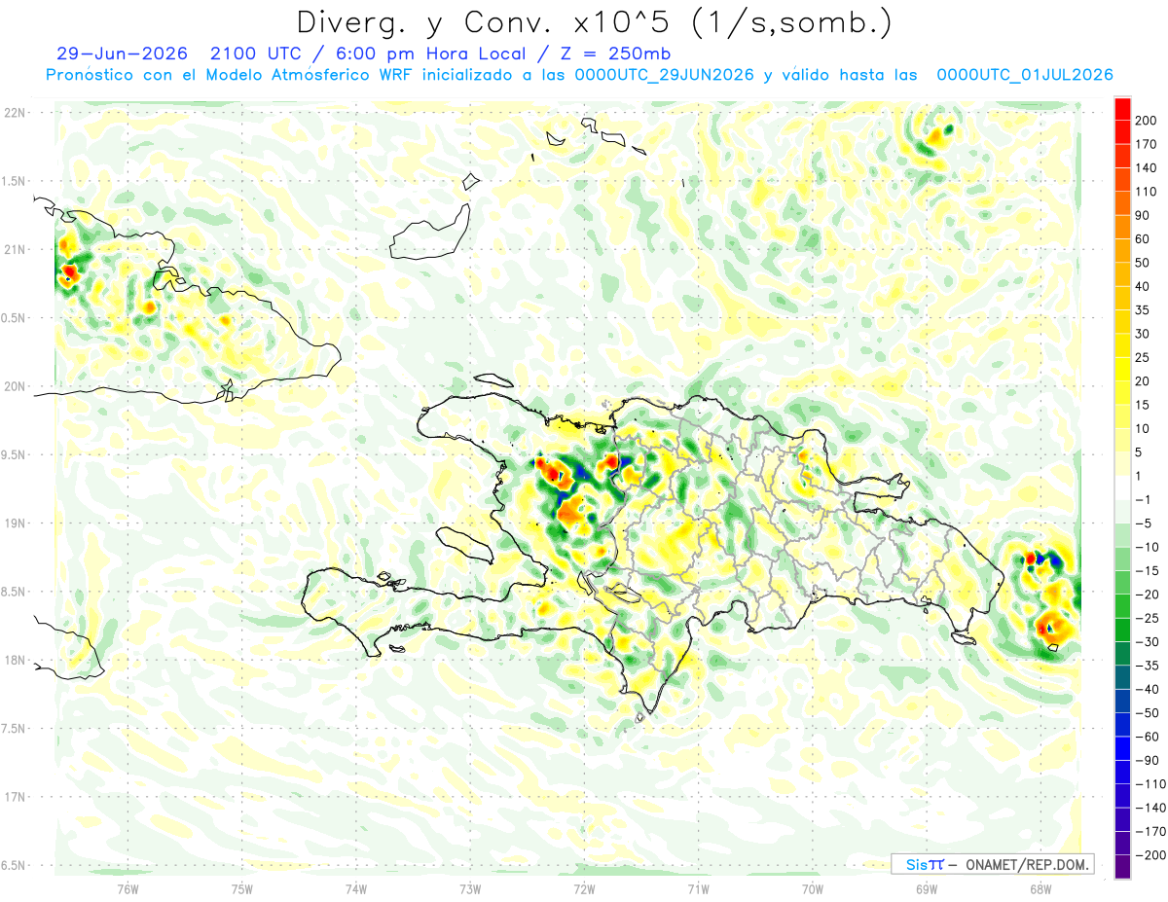
Task: Click the longitude label '72W'
Action: pyautogui.click(x=584, y=889)
